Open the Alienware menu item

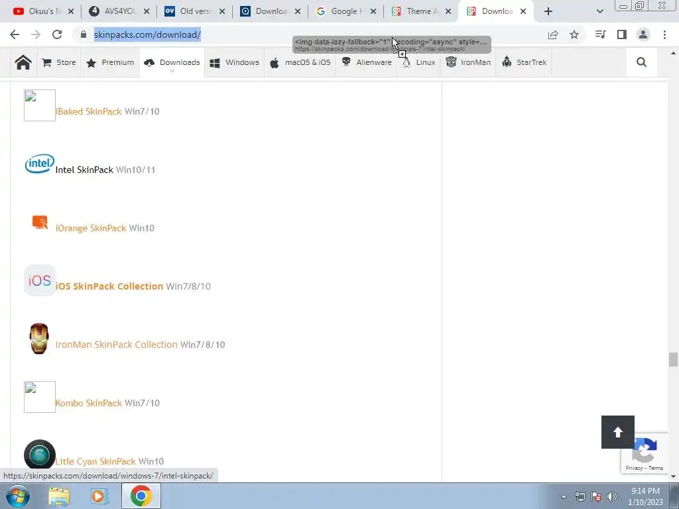(x=366, y=62)
